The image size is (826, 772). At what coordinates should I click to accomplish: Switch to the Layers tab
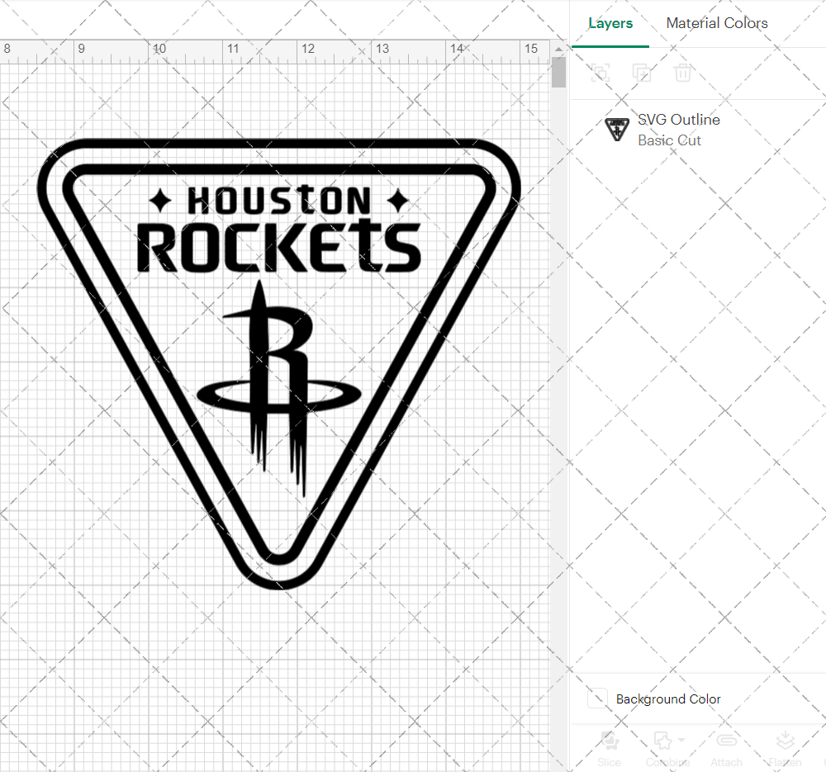tap(610, 23)
